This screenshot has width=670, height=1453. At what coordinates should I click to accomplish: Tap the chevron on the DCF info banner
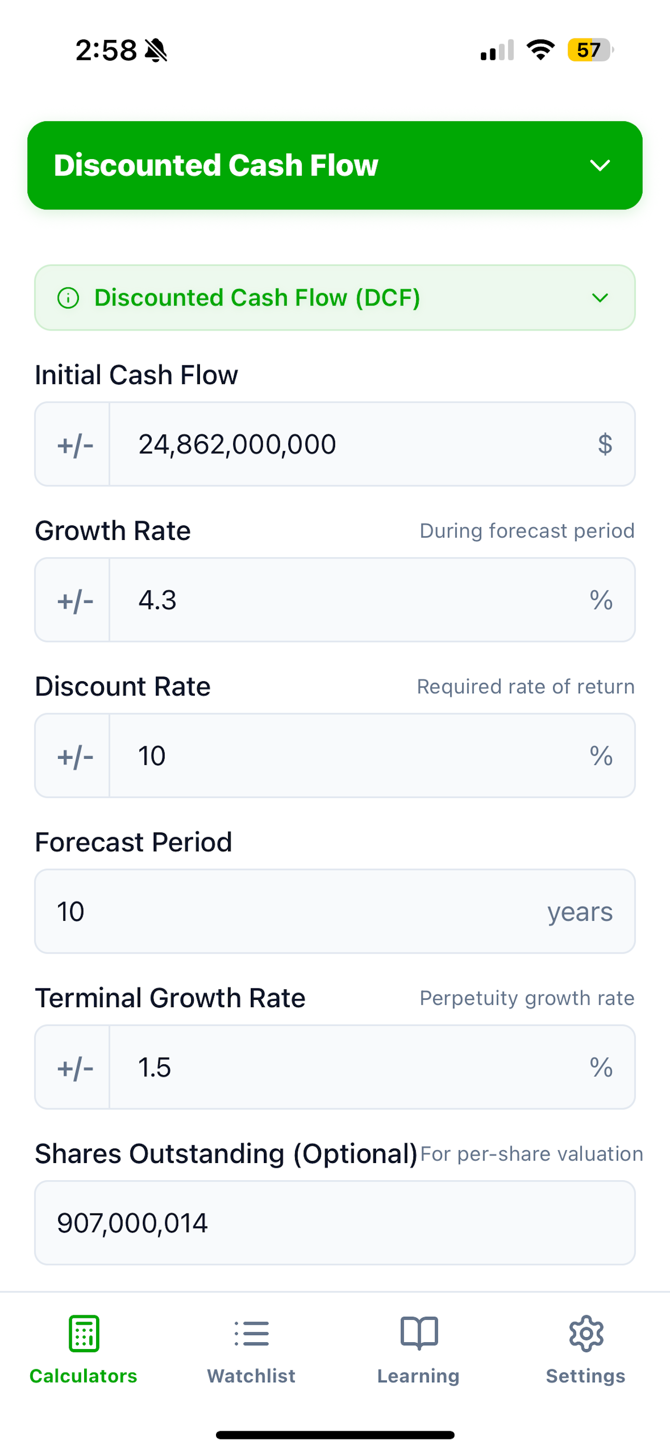coord(600,298)
